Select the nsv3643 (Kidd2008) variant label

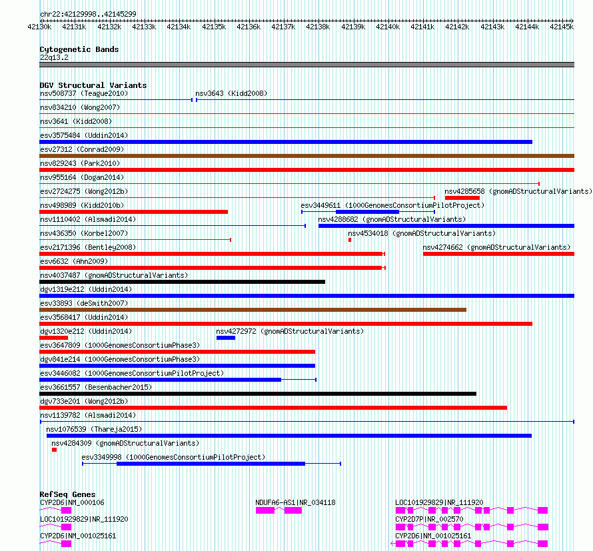[231, 93]
